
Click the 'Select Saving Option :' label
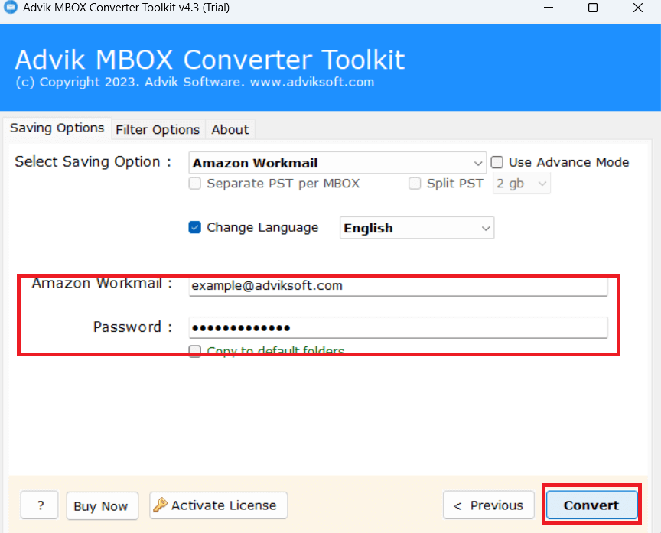(93, 162)
